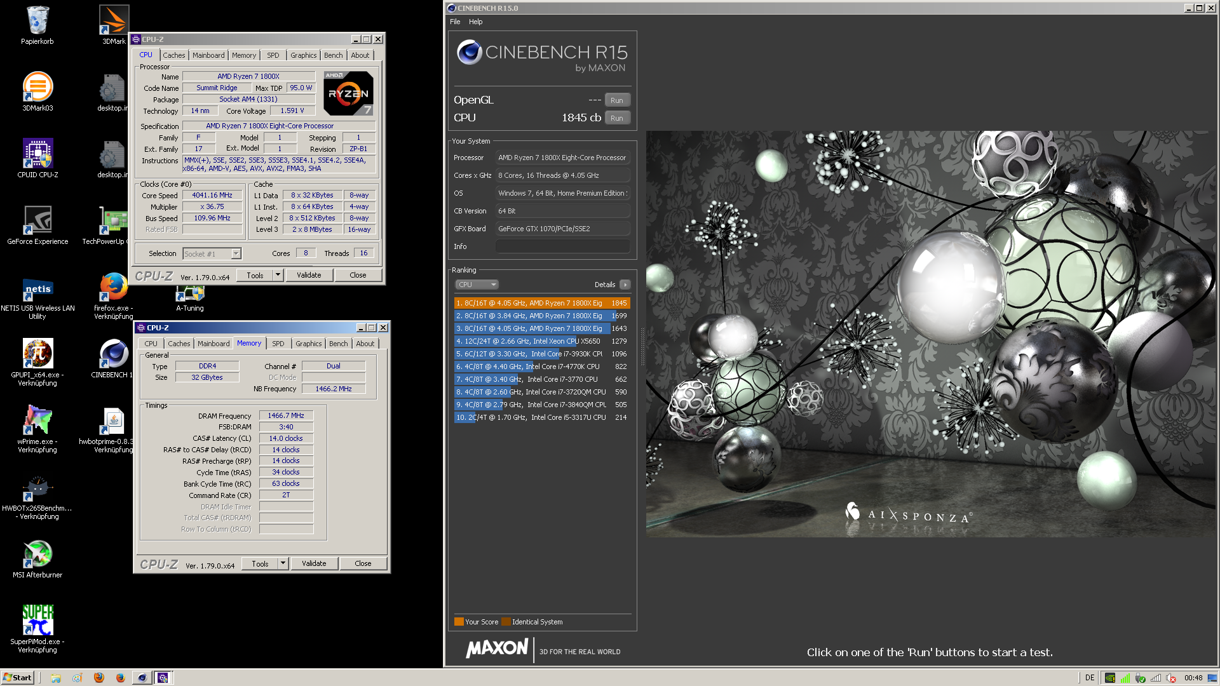Open the Start menu
Viewport: 1220px width, 686px height.
(17, 678)
